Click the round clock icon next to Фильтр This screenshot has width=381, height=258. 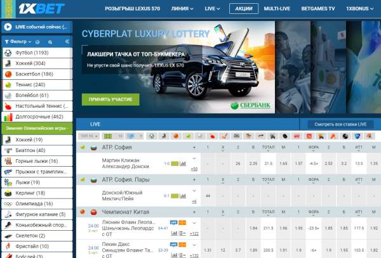coord(37,42)
